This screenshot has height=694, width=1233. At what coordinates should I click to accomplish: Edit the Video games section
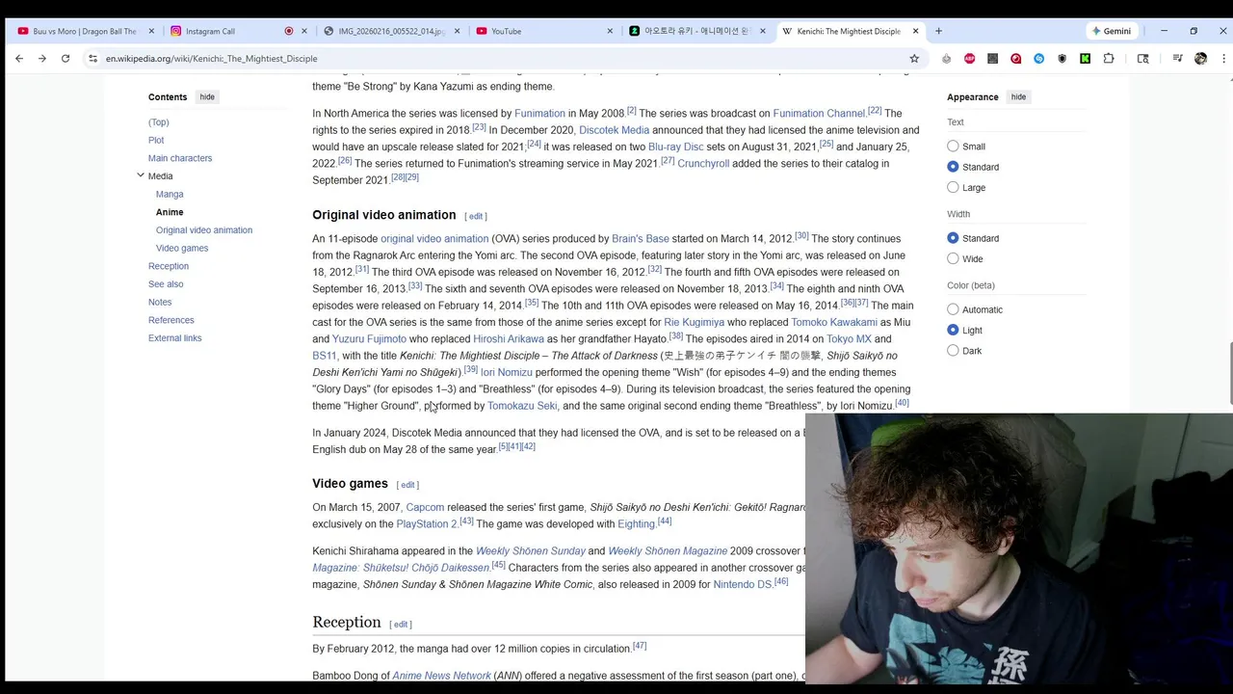pos(407,485)
